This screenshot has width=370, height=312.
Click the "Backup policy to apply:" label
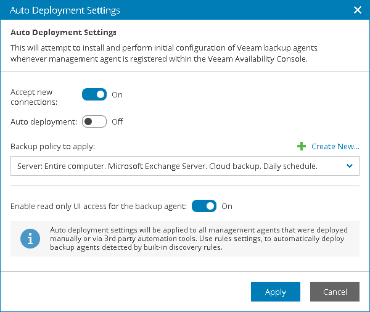click(52, 147)
